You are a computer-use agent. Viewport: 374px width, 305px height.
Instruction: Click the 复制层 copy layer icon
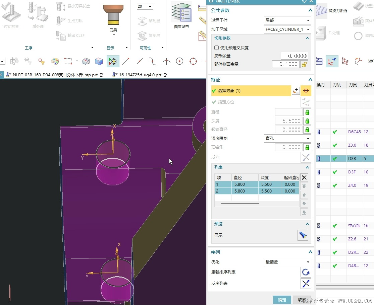(x=142, y=36)
